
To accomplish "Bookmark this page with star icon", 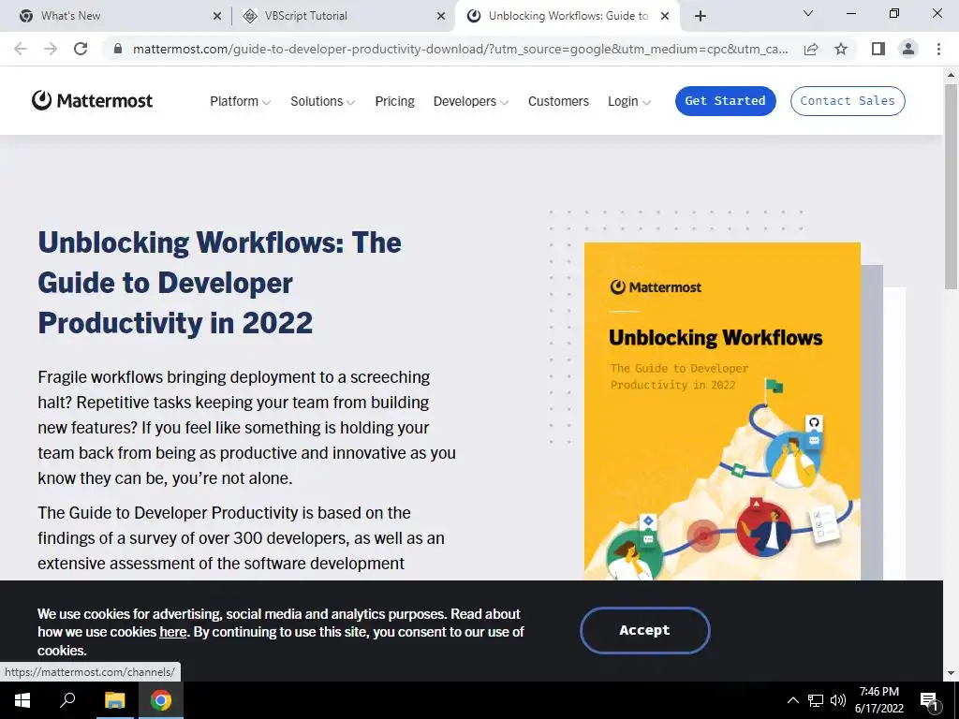I will pyautogui.click(x=841, y=49).
